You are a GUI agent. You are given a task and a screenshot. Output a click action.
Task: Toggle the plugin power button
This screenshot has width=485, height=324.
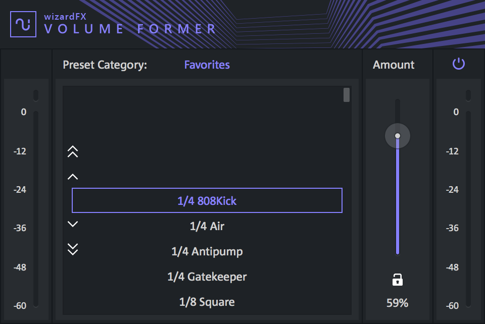click(x=458, y=64)
